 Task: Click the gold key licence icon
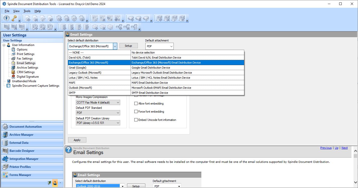click(14, 18)
